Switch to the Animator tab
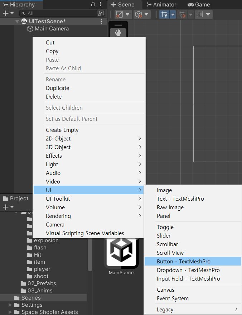Viewport: 242px width, 315px height. pyautogui.click(x=161, y=4)
